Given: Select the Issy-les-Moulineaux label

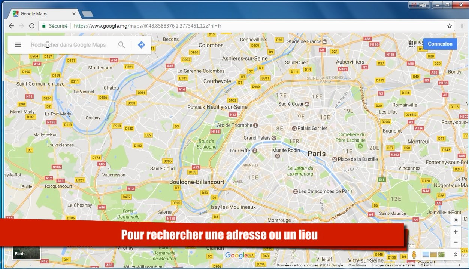Looking at the screenshot, I should (x=233, y=207).
